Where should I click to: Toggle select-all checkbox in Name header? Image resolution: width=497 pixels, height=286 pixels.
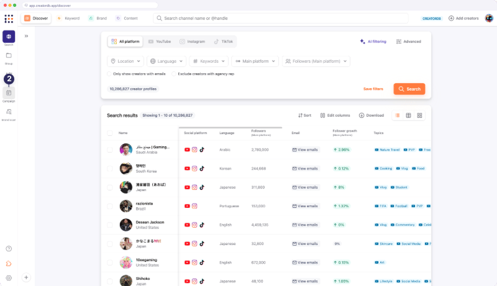coord(110,133)
